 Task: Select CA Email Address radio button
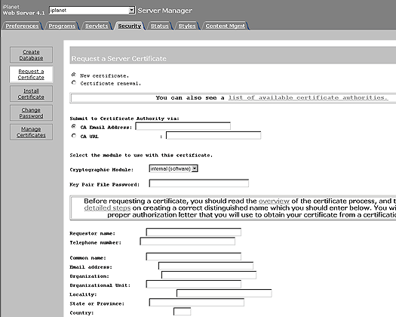(x=74, y=126)
